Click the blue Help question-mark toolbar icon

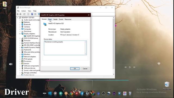(32, 14)
